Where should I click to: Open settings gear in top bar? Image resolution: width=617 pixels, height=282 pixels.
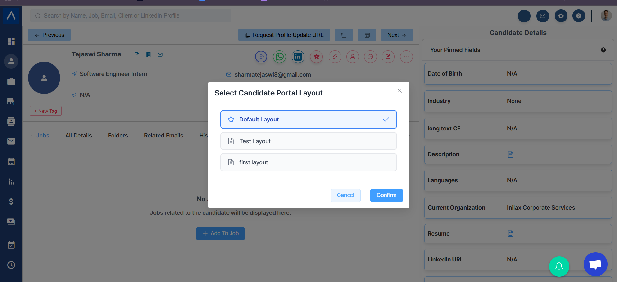(561, 16)
